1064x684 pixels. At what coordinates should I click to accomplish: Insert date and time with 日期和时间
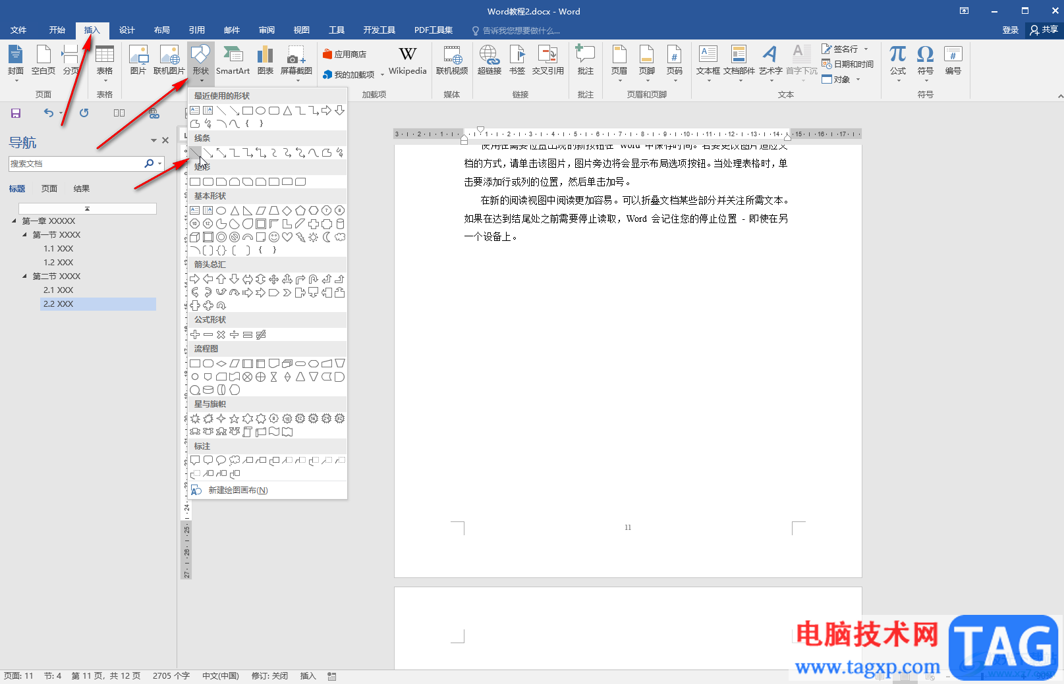coord(848,64)
